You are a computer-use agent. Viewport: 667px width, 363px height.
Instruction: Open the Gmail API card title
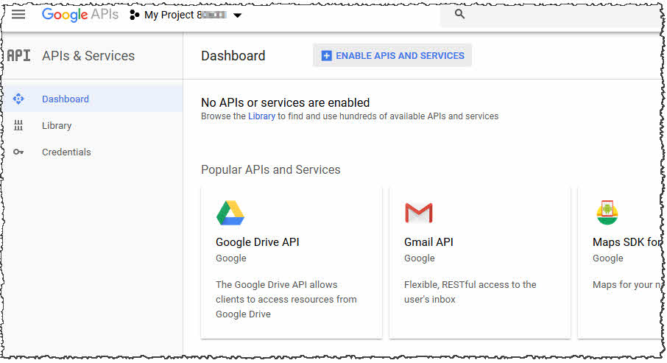point(428,242)
